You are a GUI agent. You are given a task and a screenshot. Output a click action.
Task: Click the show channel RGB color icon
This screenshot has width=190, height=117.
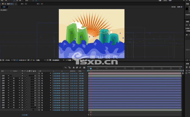click(x=34, y=60)
